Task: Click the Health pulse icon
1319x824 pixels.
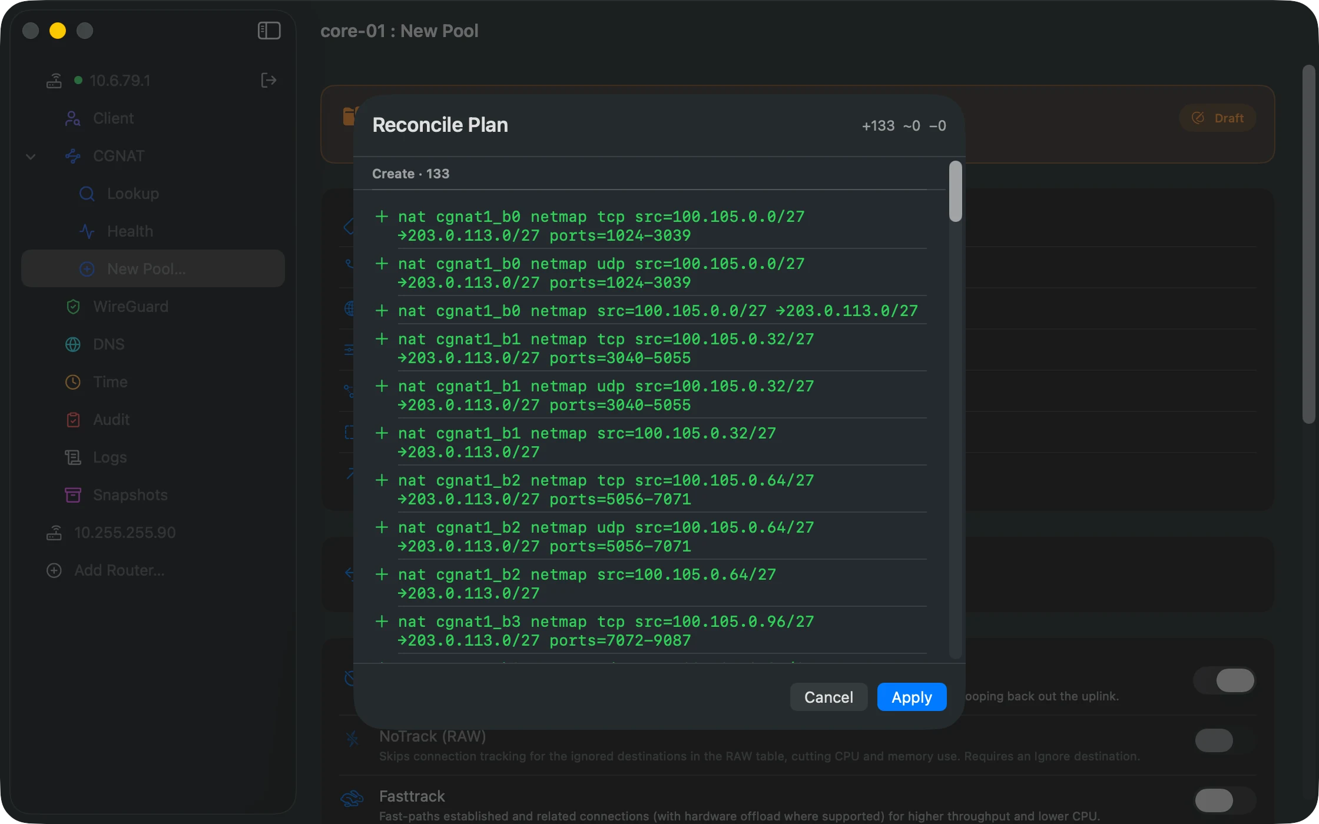Action: [87, 231]
